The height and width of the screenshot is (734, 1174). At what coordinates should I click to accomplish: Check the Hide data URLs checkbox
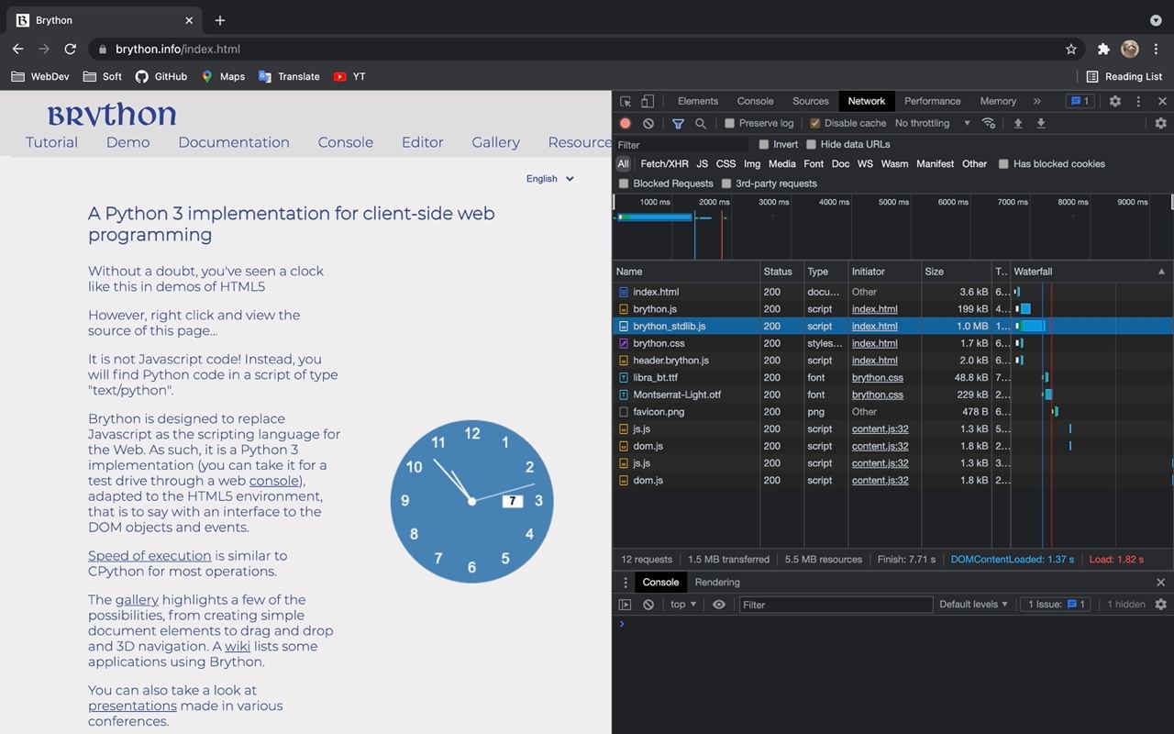pos(811,144)
